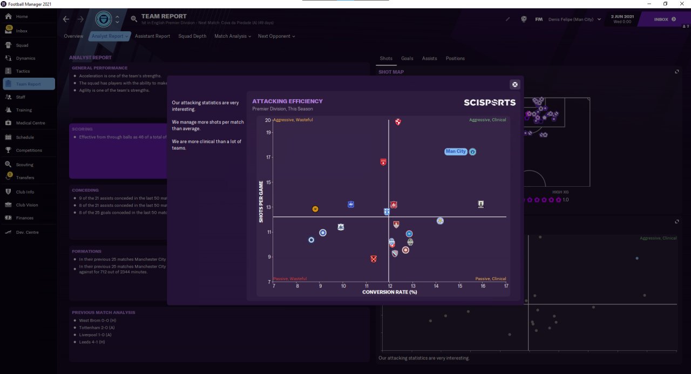
Task: Click the FM logo menu
Action: point(539,19)
